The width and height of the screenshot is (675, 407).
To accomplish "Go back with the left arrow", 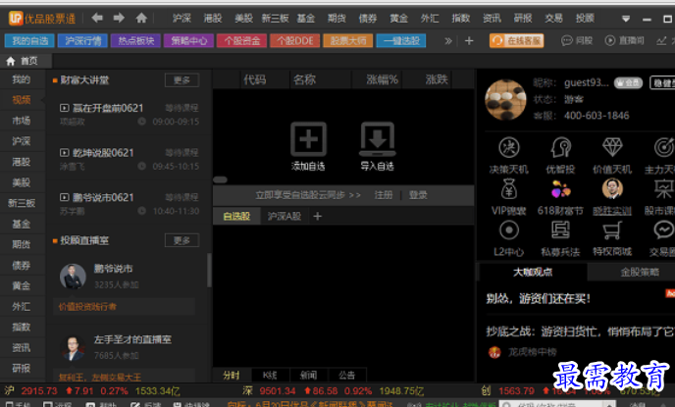I will tap(97, 18).
